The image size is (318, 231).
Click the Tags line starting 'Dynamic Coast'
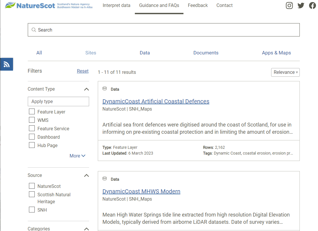point(248,153)
